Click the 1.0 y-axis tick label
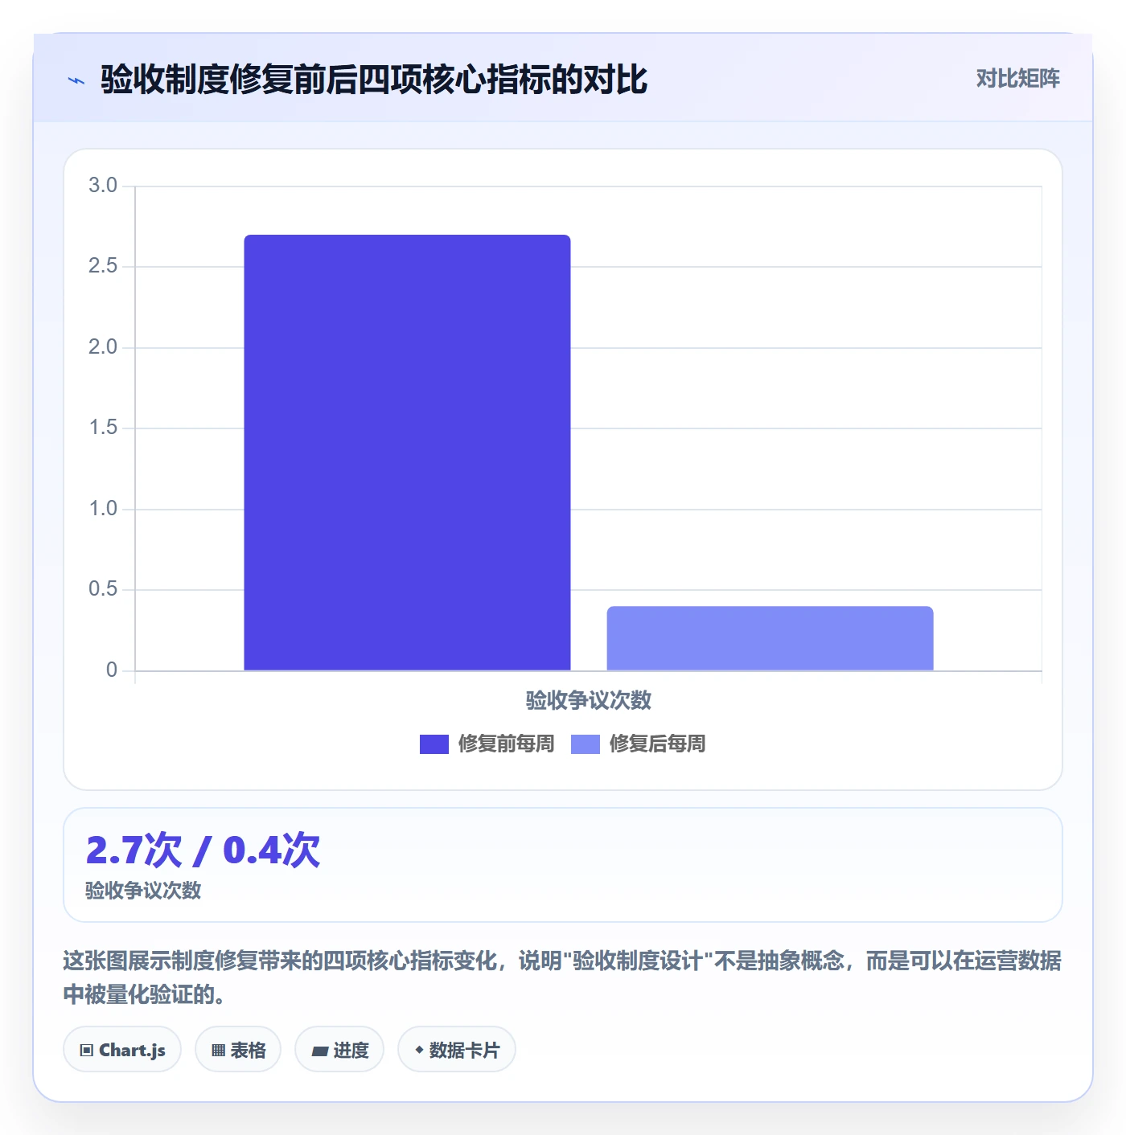The height and width of the screenshot is (1135, 1126). [x=103, y=509]
